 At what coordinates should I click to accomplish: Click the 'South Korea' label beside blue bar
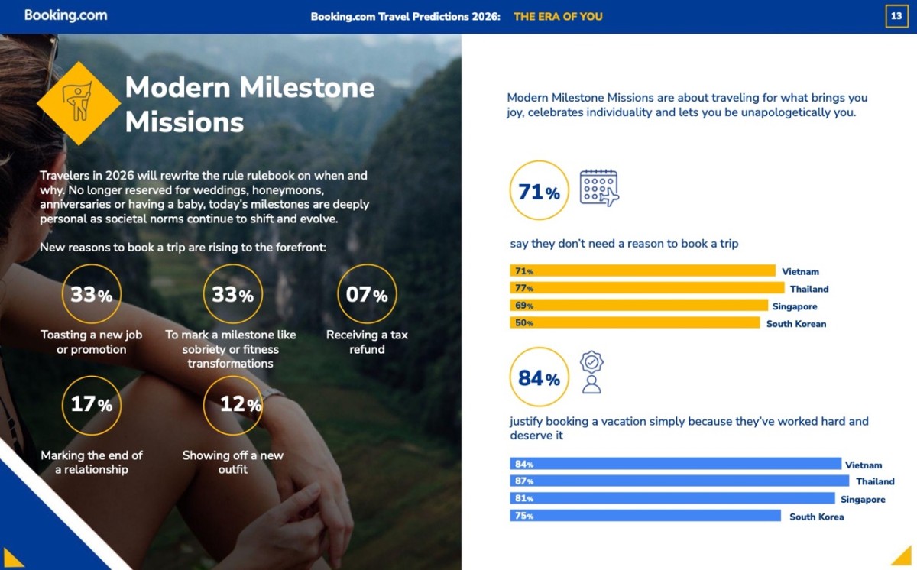click(x=817, y=517)
